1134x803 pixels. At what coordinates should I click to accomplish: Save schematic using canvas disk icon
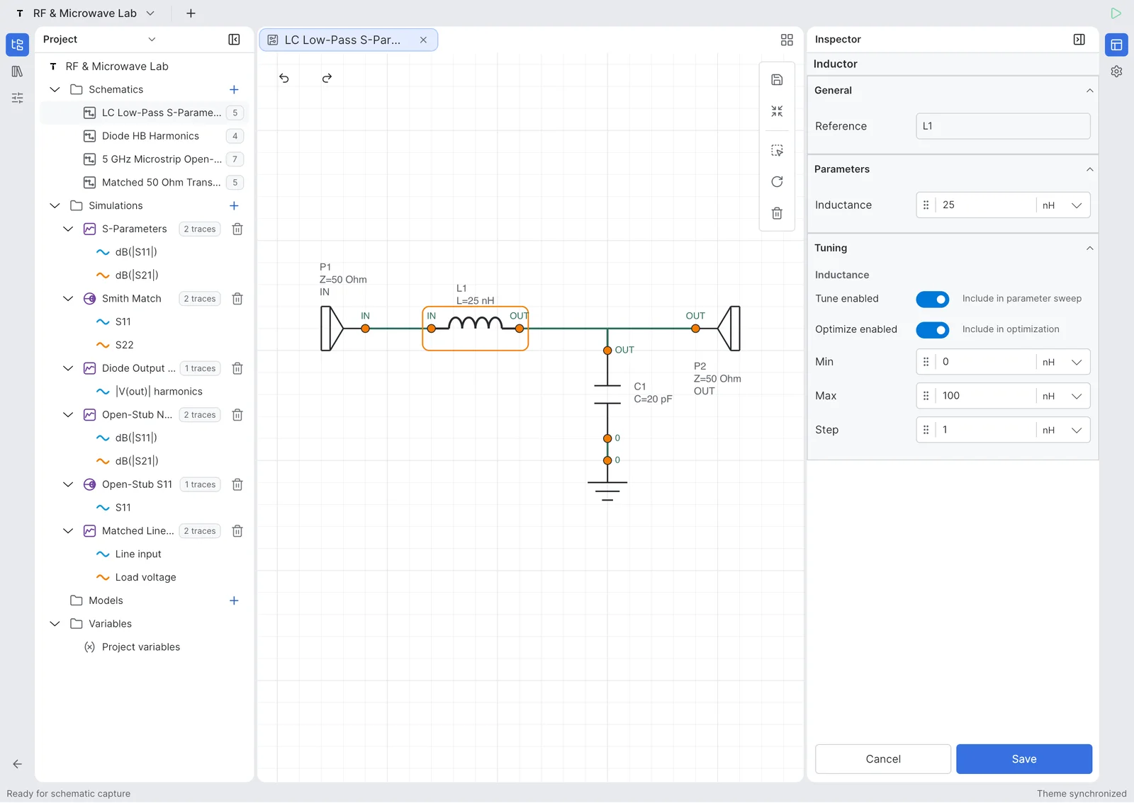tap(777, 80)
